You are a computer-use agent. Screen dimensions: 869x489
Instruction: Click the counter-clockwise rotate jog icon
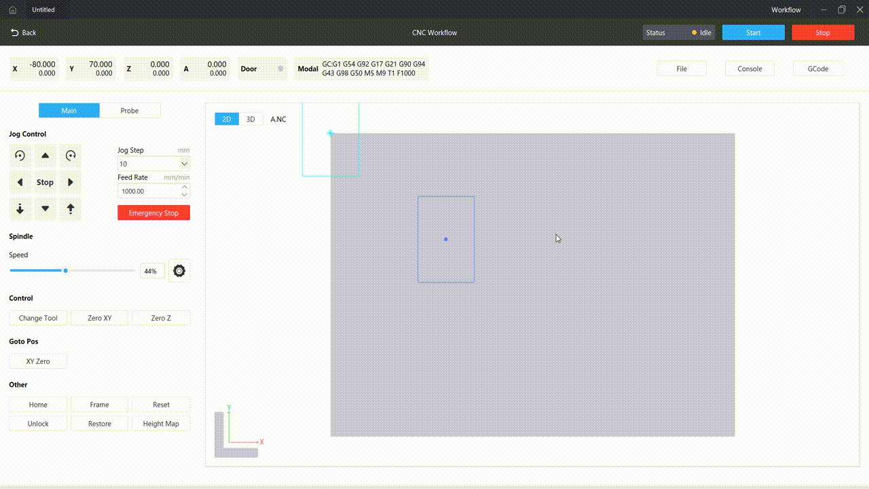pyautogui.click(x=20, y=156)
